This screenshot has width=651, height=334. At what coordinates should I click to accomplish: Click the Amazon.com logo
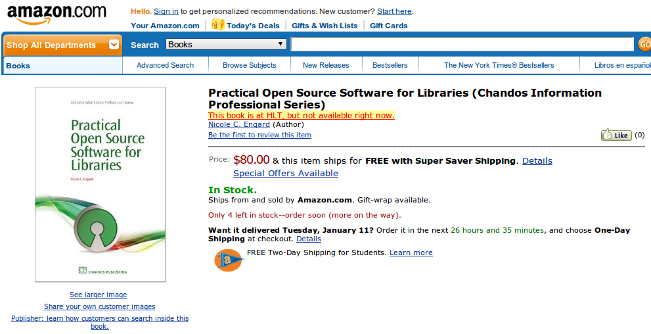[x=57, y=15]
